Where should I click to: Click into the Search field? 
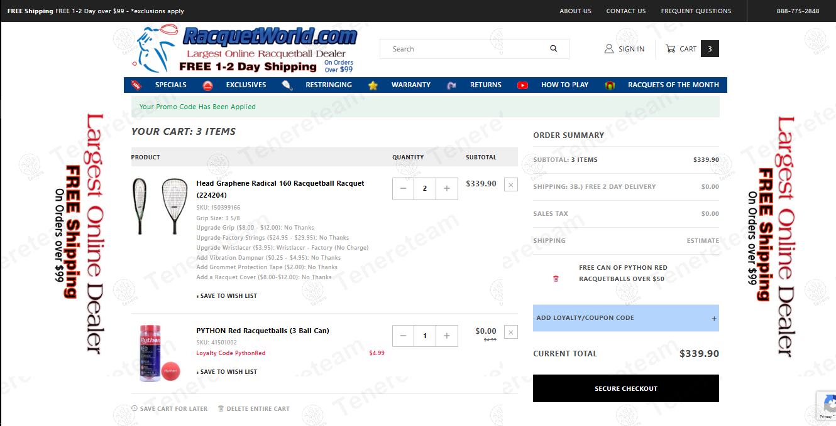pyautogui.click(x=465, y=49)
